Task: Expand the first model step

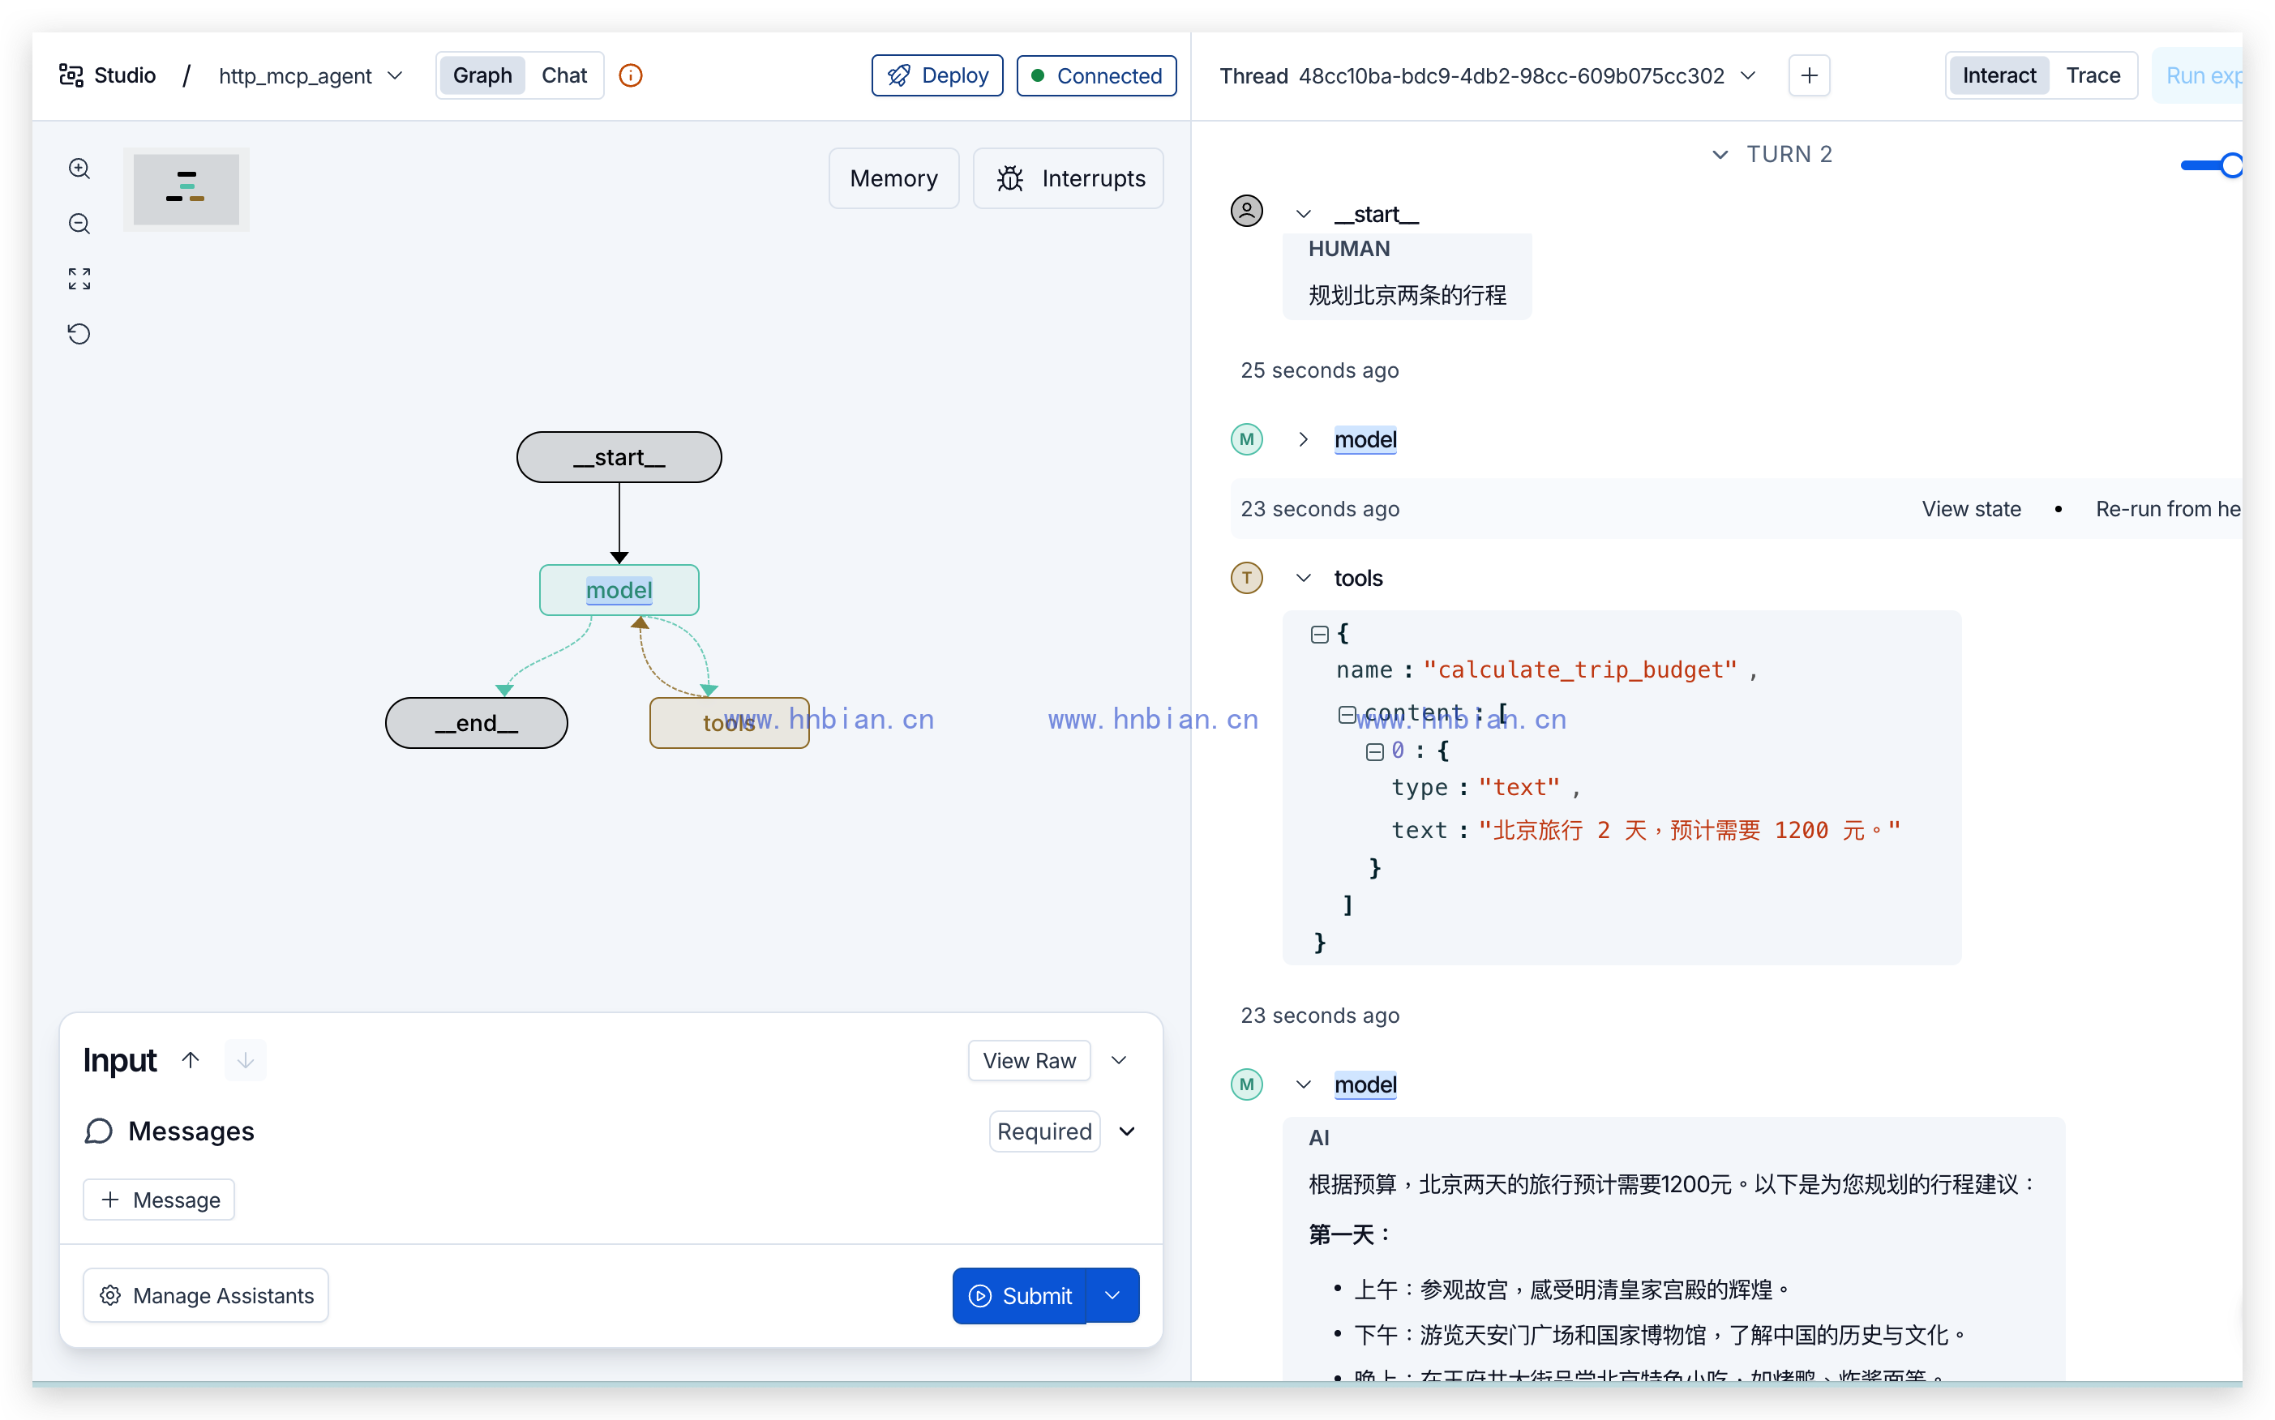Action: pyautogui.click(x=1303, y=439)
